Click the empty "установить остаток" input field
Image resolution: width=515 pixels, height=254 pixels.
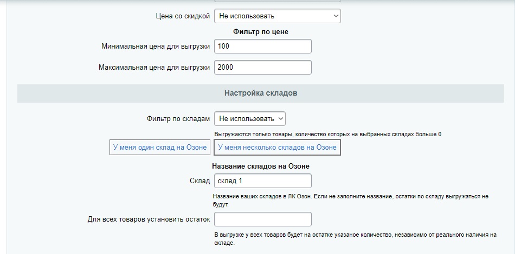[x=262, y=219]
